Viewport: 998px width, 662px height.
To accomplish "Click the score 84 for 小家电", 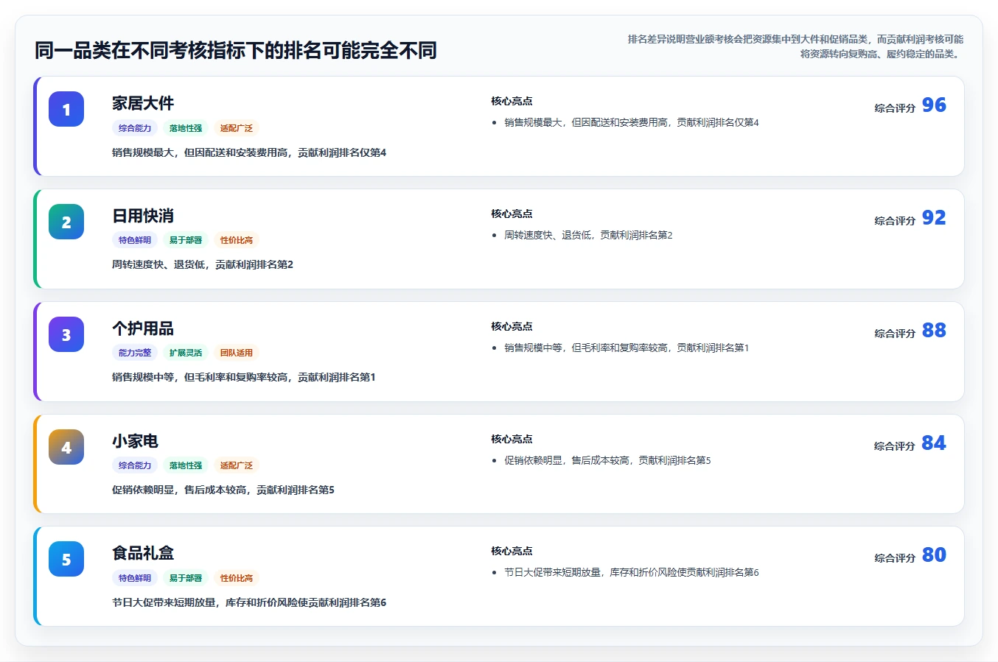I will tap(934, 443).
